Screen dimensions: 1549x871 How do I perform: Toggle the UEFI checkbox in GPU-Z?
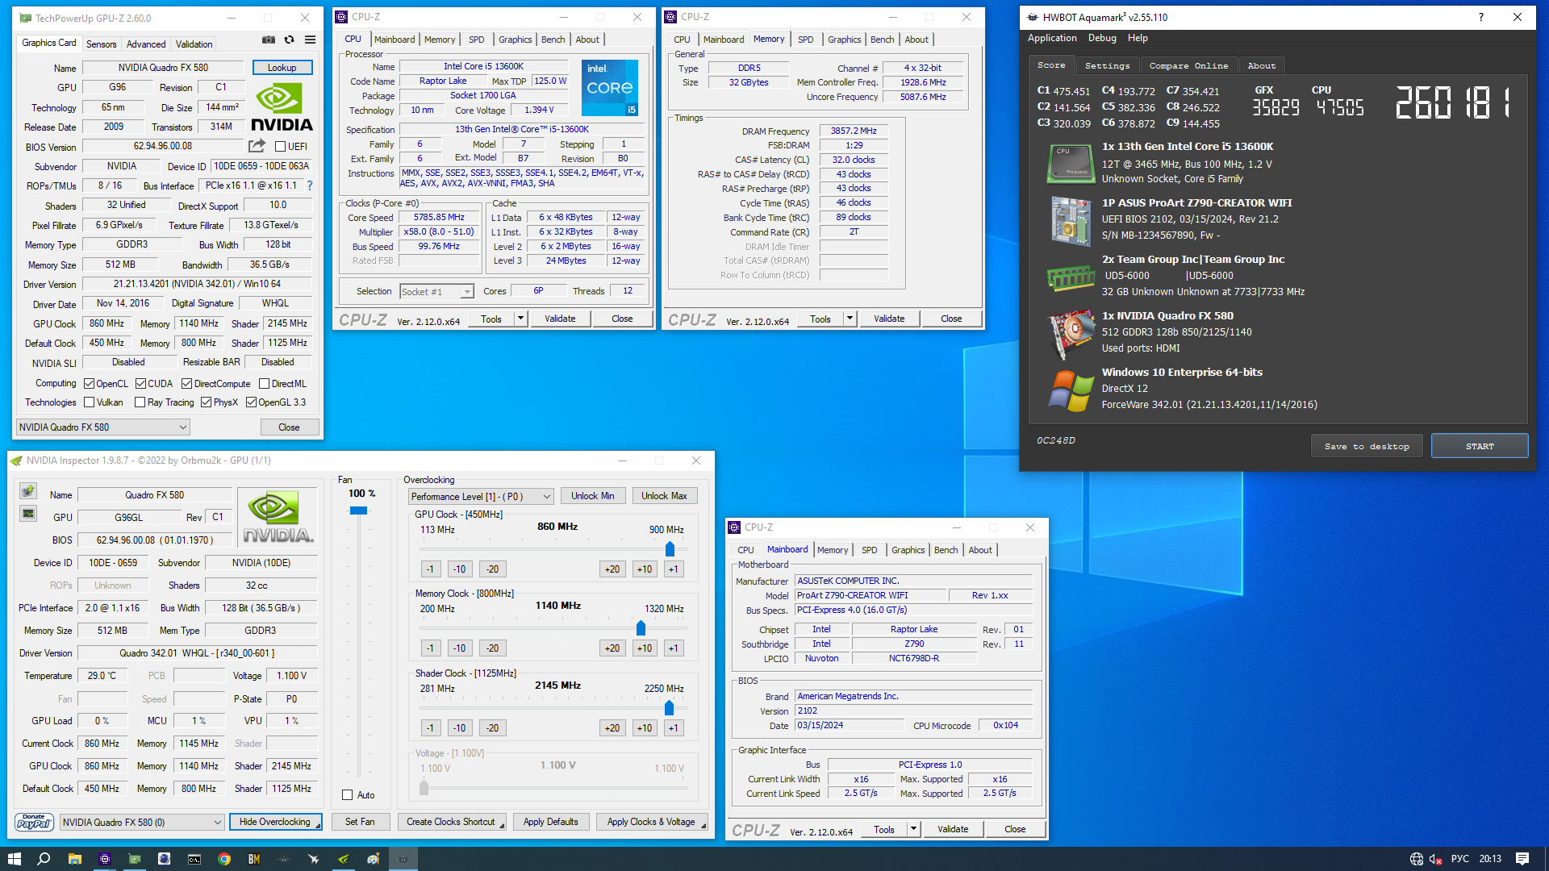280,147
